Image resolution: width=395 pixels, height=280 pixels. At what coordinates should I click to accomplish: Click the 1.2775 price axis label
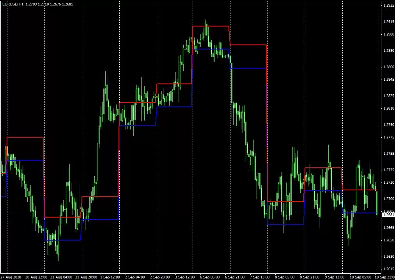tap(389, 137)
